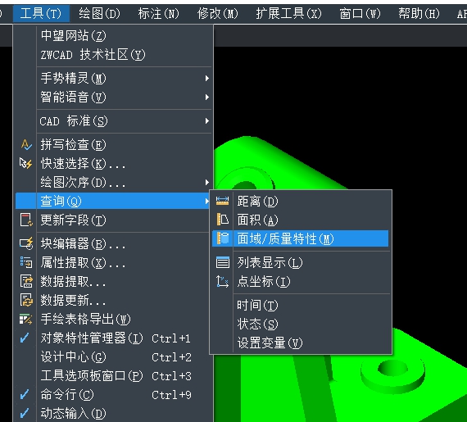This screenshot has width=467, height=422.
Task: Open the 工具(T) menu
Action: (41, 13)
